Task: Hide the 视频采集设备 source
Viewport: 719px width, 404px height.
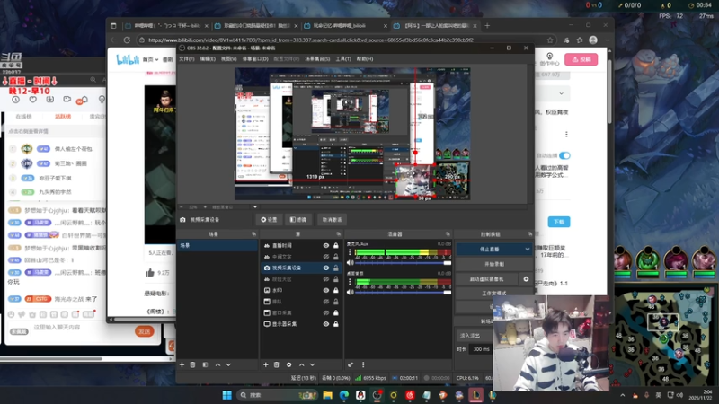Action: [x=326, y=268]
